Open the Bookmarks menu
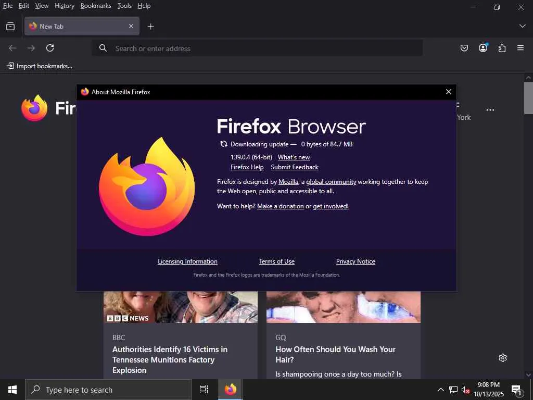 (96, 6)
